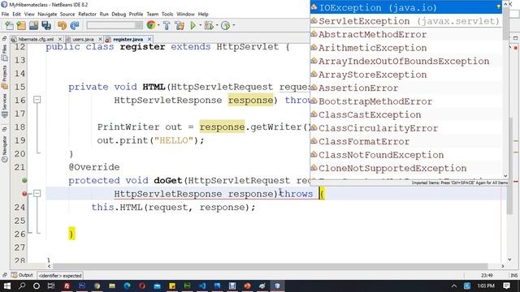This screenshot has width=520, height=292.
Task: Save All files using toolbar icon
Action: click(x=46, y=25)
